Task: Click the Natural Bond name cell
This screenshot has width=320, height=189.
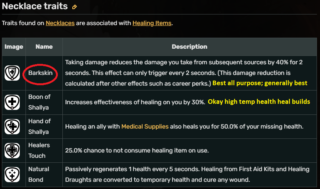Action: (x=38, y=174)
